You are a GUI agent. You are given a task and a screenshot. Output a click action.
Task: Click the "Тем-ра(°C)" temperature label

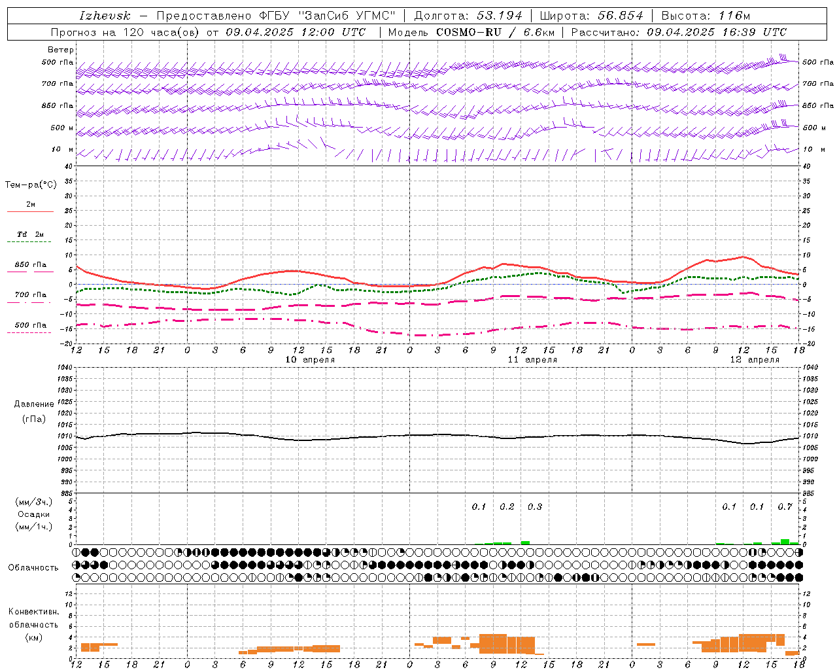(31, 185)
